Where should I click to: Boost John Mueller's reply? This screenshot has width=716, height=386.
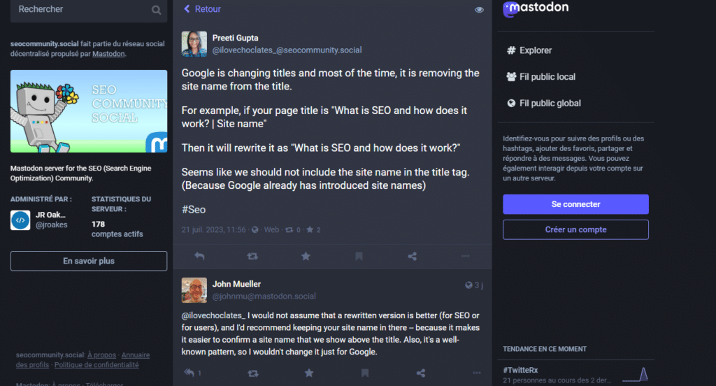252,373
